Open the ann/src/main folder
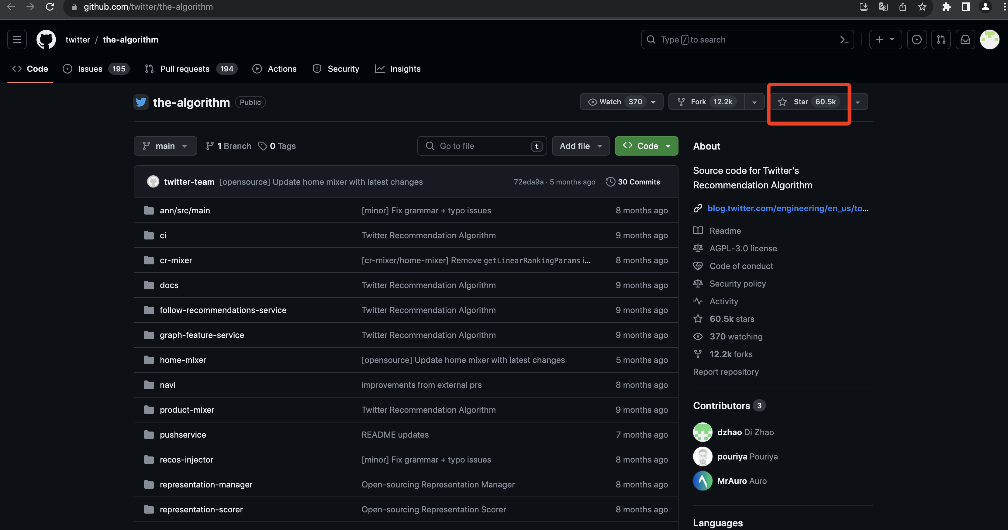 click(185, 210)
